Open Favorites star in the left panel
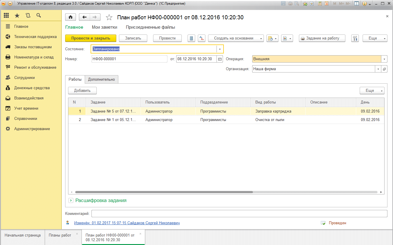 pos(17,15)
